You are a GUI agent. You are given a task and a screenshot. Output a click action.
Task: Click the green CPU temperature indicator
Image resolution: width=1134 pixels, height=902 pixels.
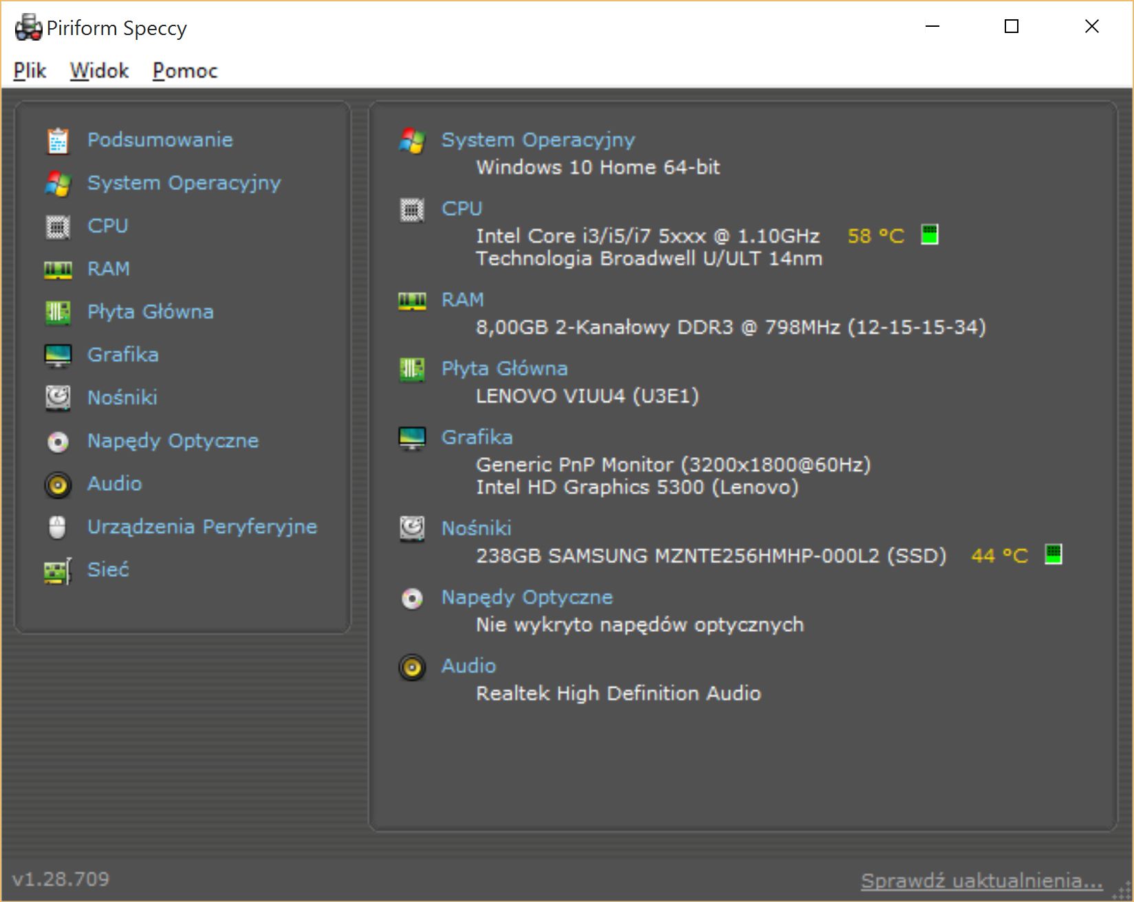click(930, 234)
